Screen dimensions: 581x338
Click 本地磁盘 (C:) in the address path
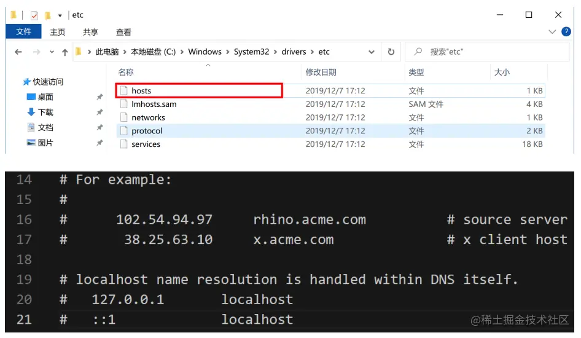(153, 52)
